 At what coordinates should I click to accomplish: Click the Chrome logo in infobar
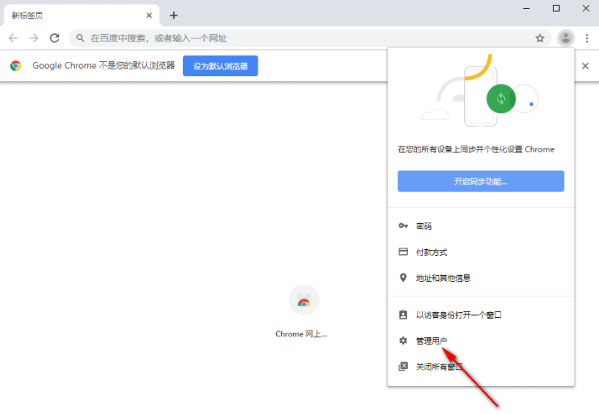pos(16,66)
